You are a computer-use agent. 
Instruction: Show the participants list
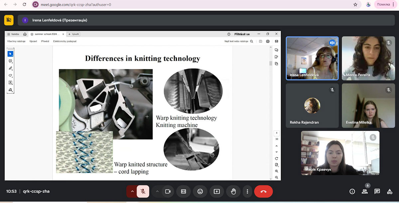(365, 191)
